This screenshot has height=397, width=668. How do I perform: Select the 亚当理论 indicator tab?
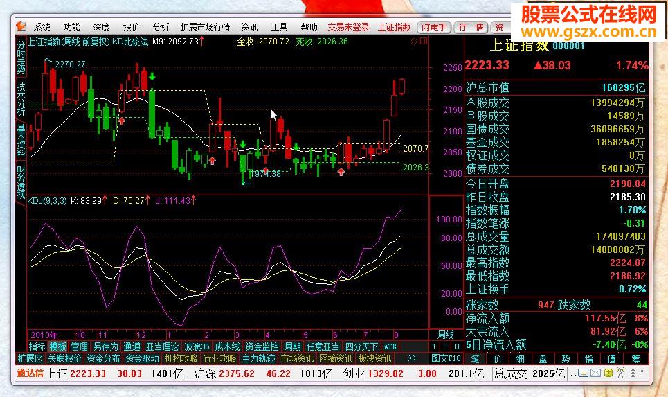coord(162,346)
